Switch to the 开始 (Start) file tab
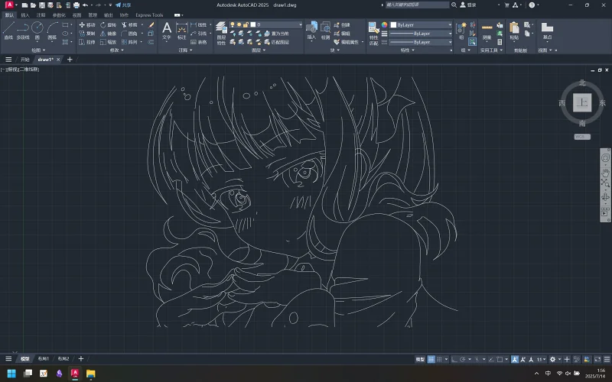Image resolution: width=612 pixels, height=382 pixels. (x=25, y=60)
